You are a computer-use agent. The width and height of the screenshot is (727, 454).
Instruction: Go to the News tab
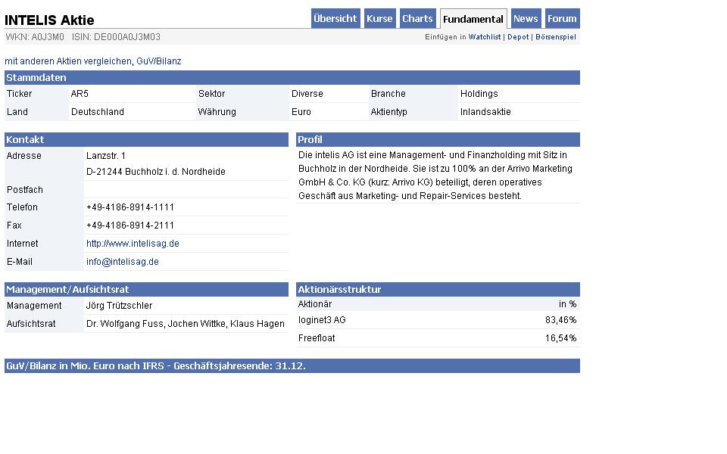pos(526,18)
